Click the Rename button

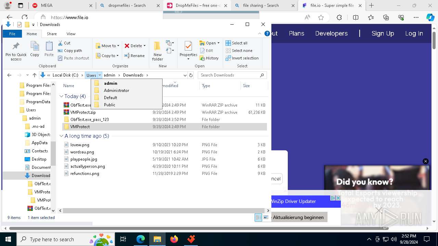134,56
